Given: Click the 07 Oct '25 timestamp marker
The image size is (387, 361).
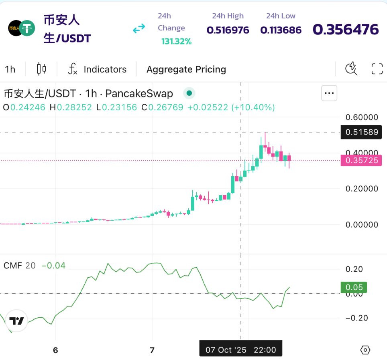Looking at the screenshot, I should pyautogui.click(x=240, y=349).
